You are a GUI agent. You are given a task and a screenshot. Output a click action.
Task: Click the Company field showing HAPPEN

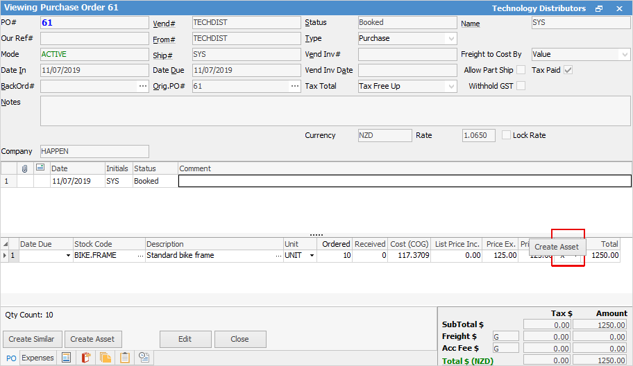point(94,151)
